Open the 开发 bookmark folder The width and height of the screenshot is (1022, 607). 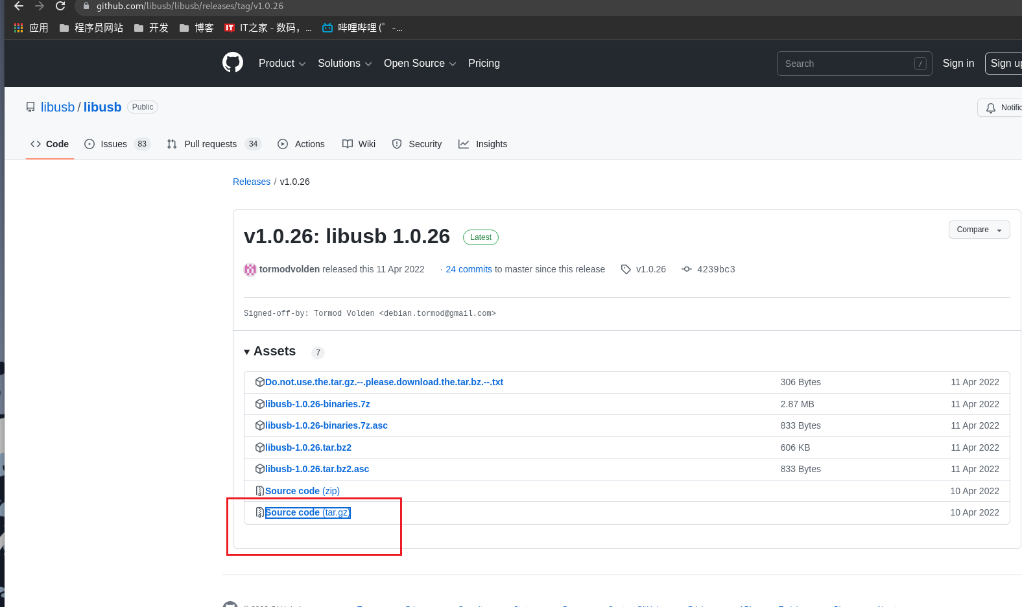point(151,28)
